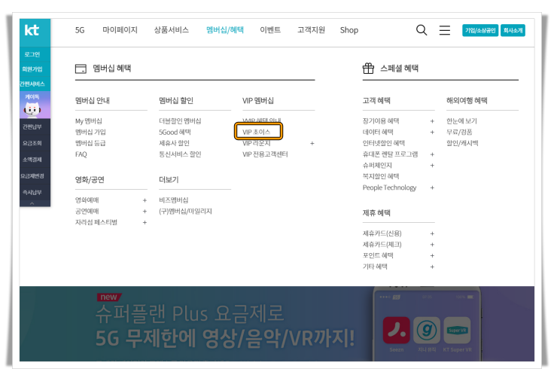Open the 이벤트 top menu
The height and width of the screenshot is (381, 554).
pos(270,30)
